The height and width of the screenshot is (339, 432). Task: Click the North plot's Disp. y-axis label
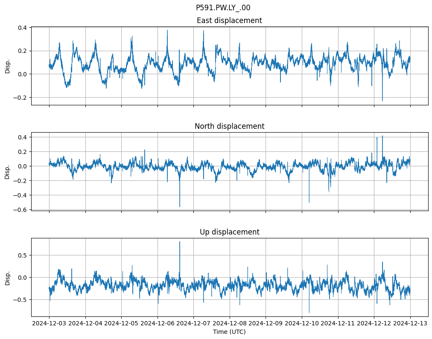[7, 171]
